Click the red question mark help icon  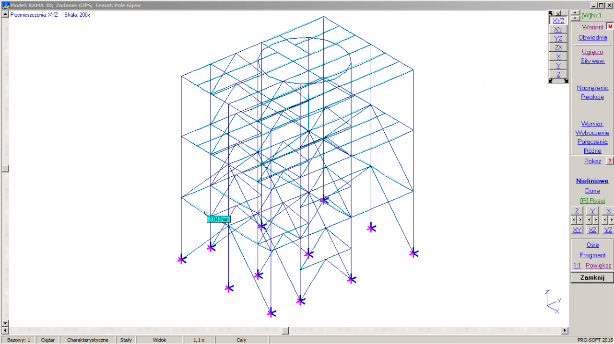coord(610,161)
